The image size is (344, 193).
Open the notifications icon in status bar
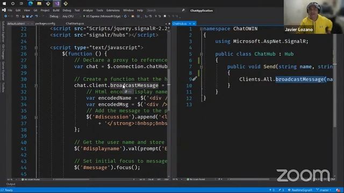tap(338, 190)
